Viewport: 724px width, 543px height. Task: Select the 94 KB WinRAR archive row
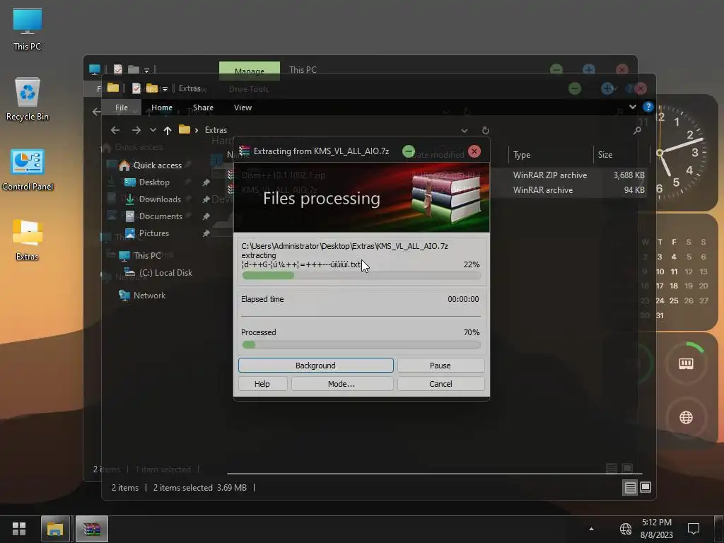click(436, 190)
